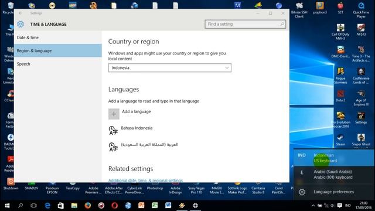Open the volume icon in the system tray
Viewport: 375px width, 211px height.
pos(332,206)
